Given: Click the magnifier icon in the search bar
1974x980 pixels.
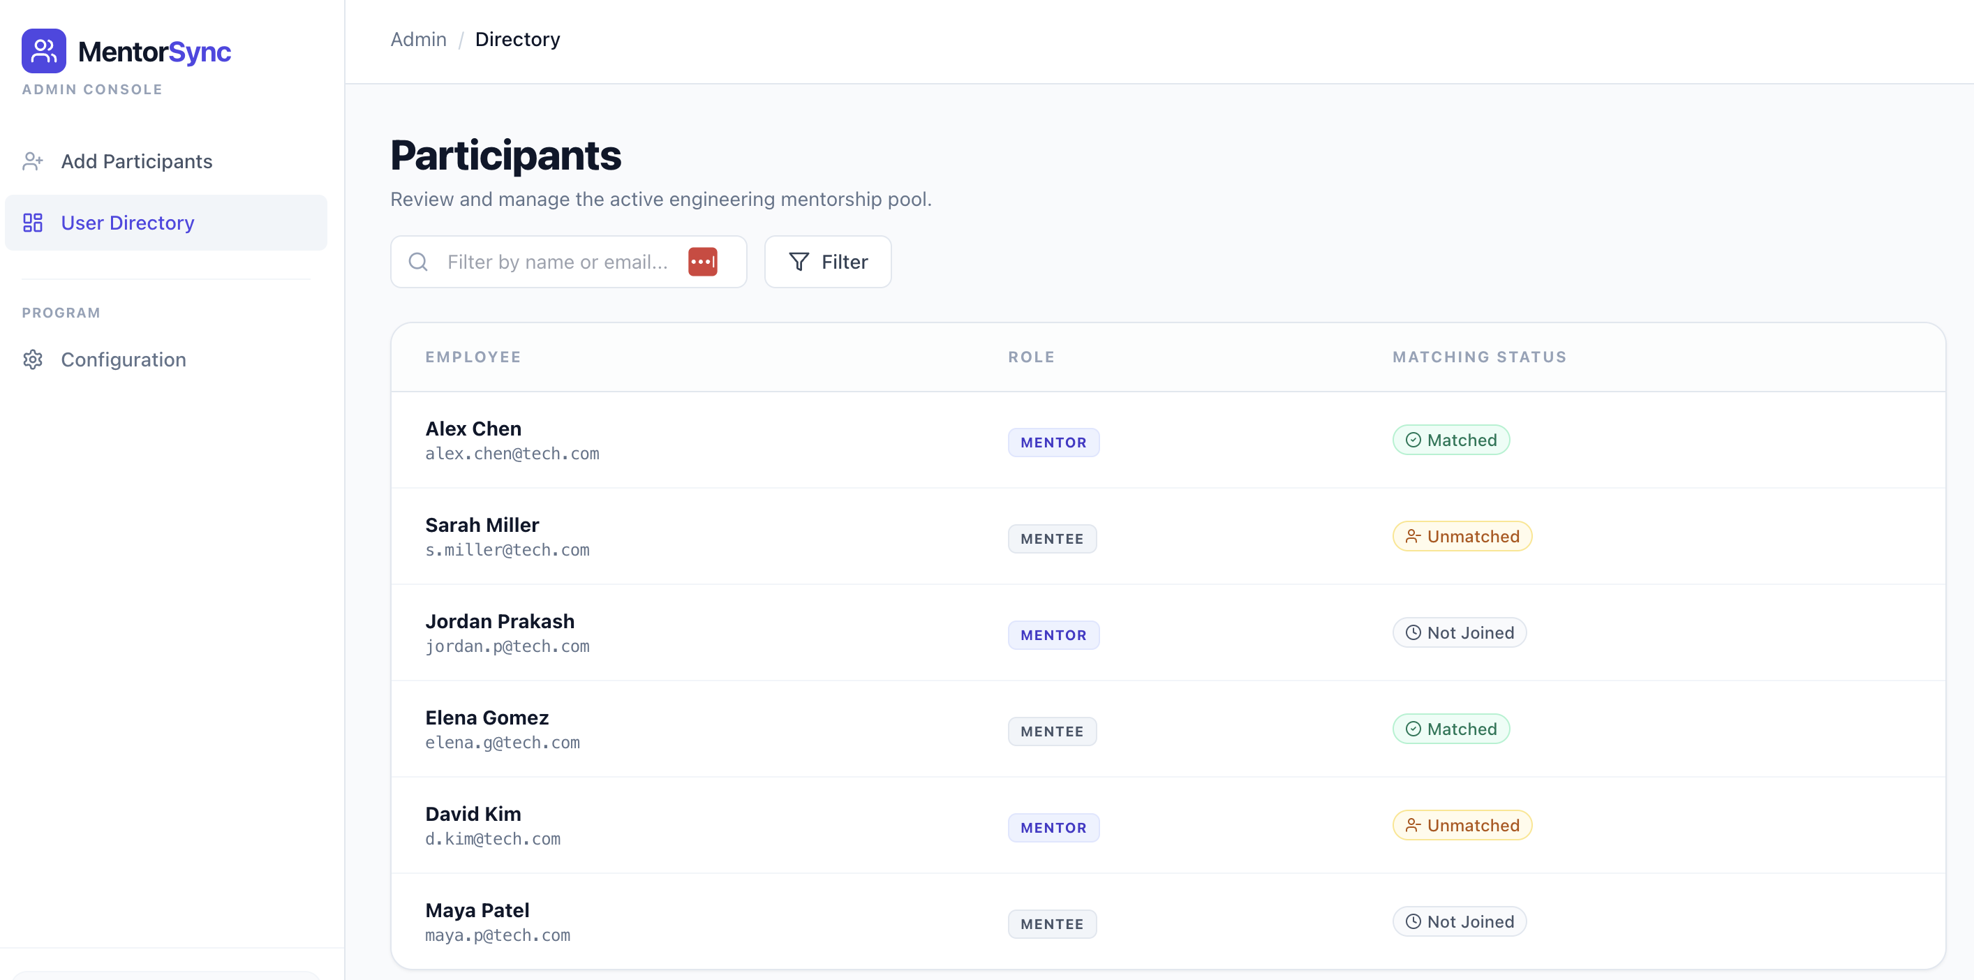Looking at the screenshot, I should 417,261.
